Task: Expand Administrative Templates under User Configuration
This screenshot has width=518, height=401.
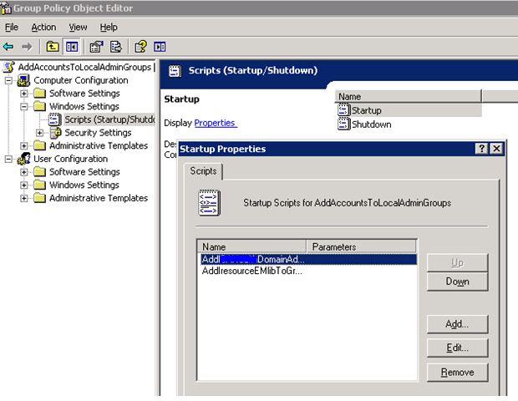Action: pyautogui.click(x=25, y=199)
